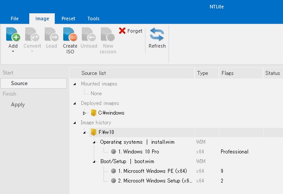
Task: Click the Convert image icon
Action: 32,34
